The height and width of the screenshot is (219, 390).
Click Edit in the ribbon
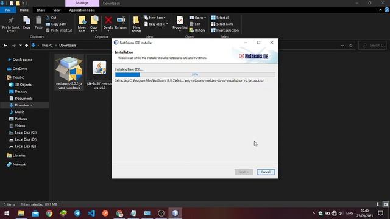click(195, 24)
